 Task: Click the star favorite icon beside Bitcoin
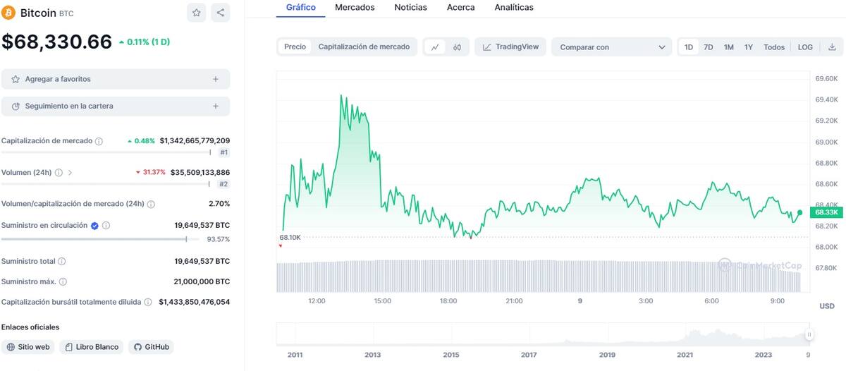(197, 13)
